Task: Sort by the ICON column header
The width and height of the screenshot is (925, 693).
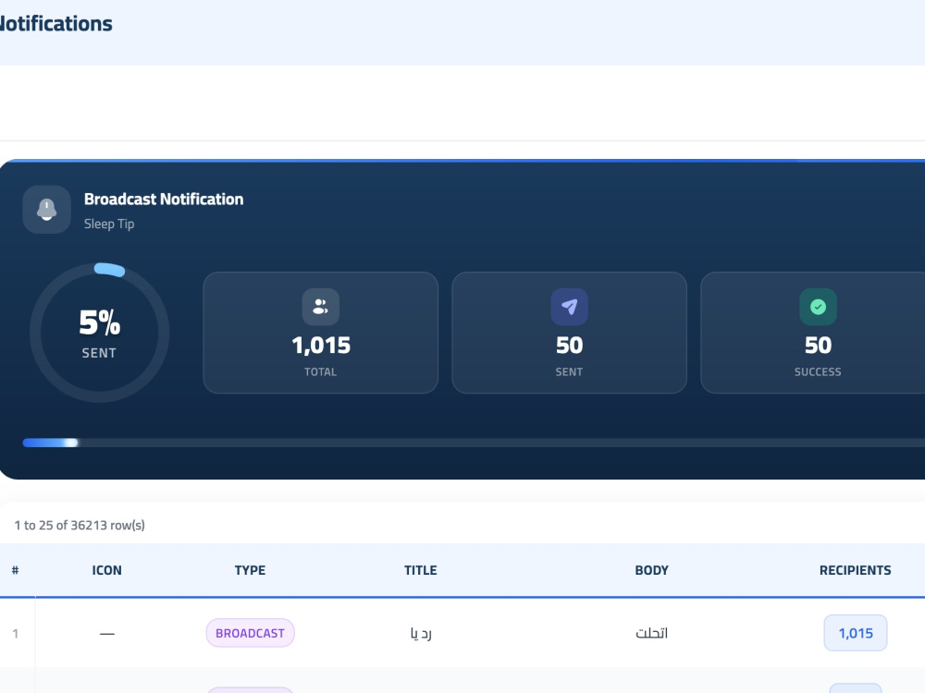Action: [x=106, y=570]
